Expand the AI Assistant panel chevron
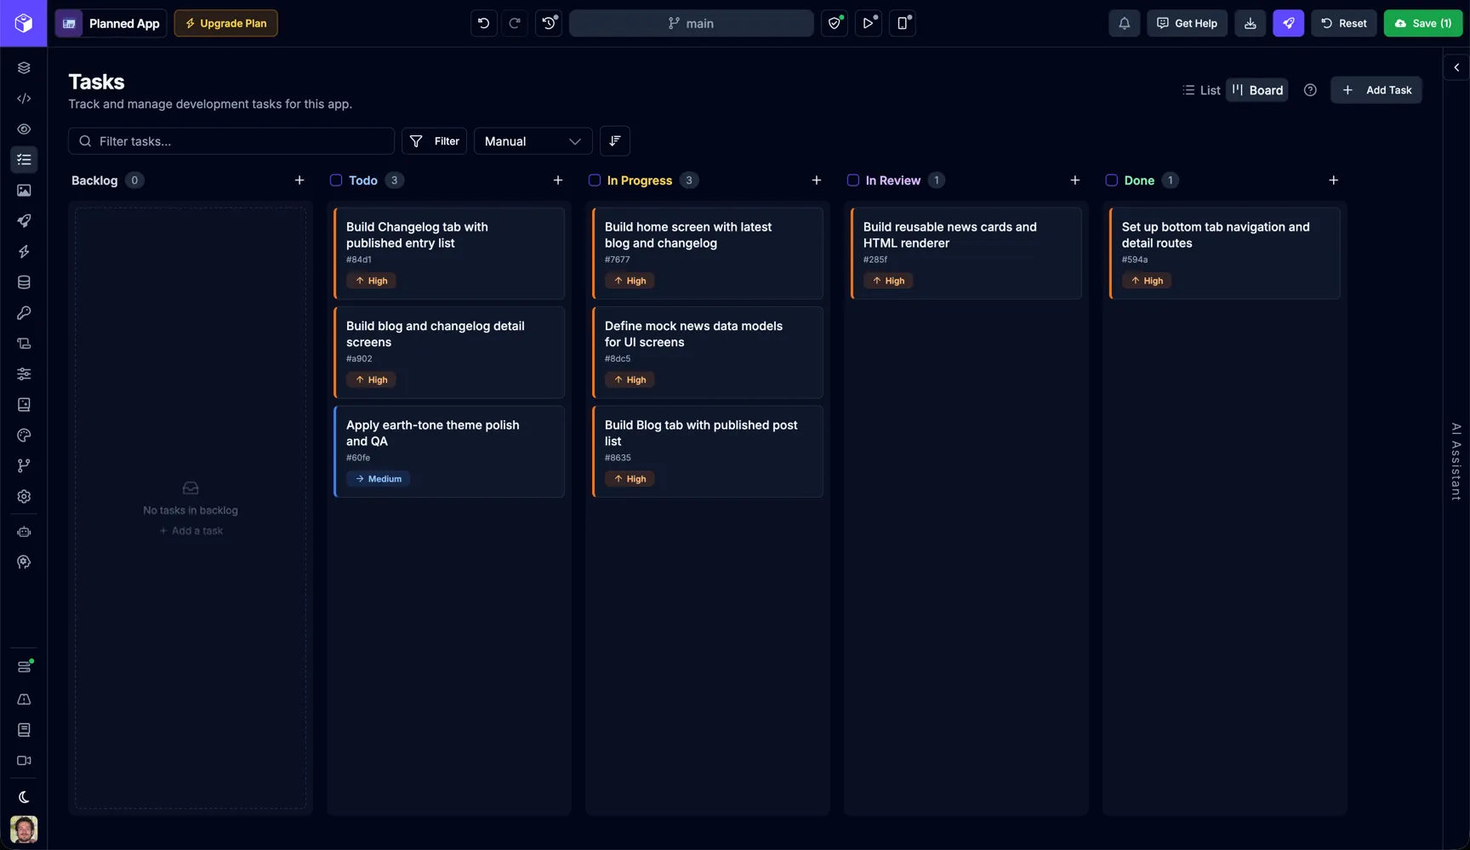Screen dimensions: 1470x850 coord(1456,67)
